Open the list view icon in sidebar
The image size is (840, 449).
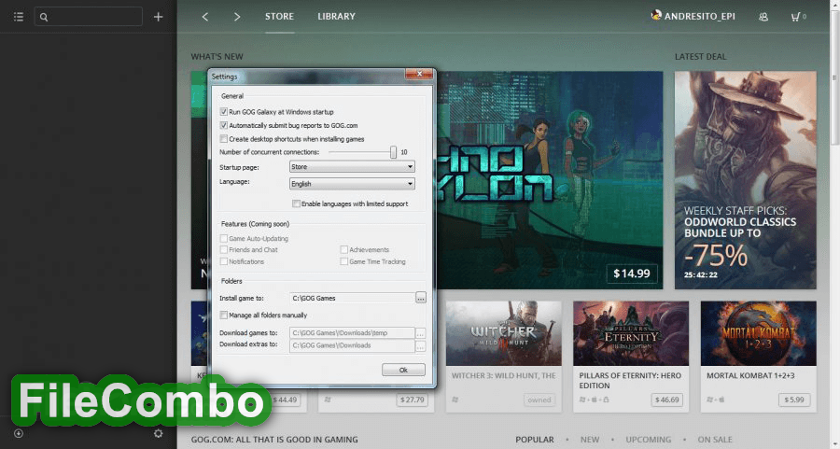(19, 17)
